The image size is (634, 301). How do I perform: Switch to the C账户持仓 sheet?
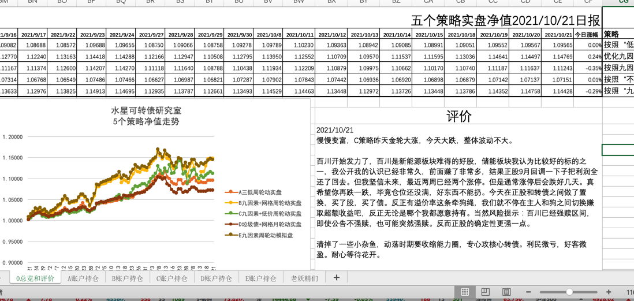click(x=171, y=278)
